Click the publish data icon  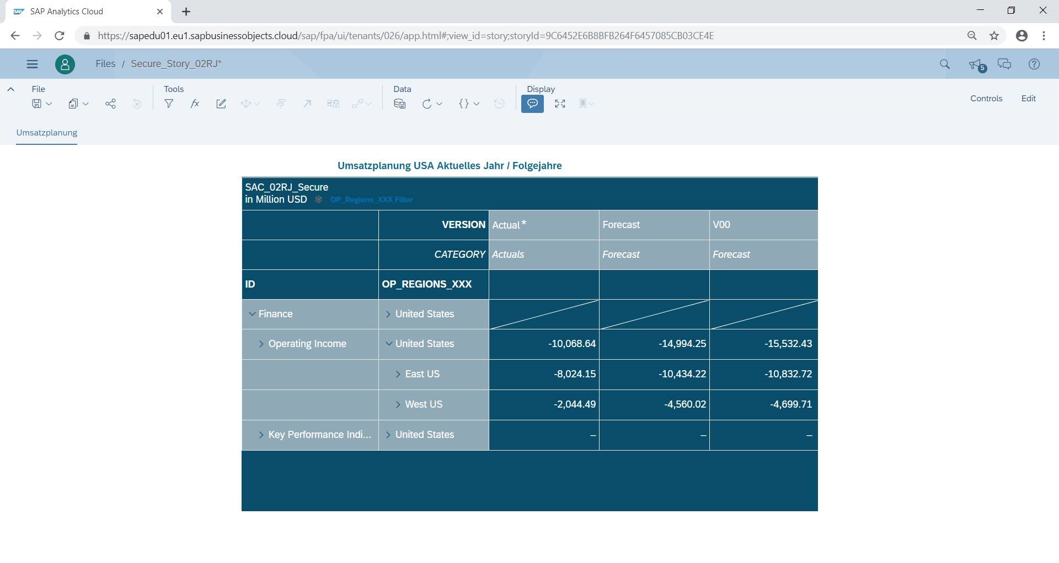[x=400, y=104]
